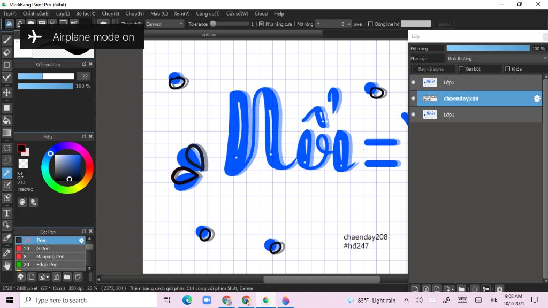Select the Edge Pen brush
The width and height of the screenshot is (548, 308).
tap(50, 264)
